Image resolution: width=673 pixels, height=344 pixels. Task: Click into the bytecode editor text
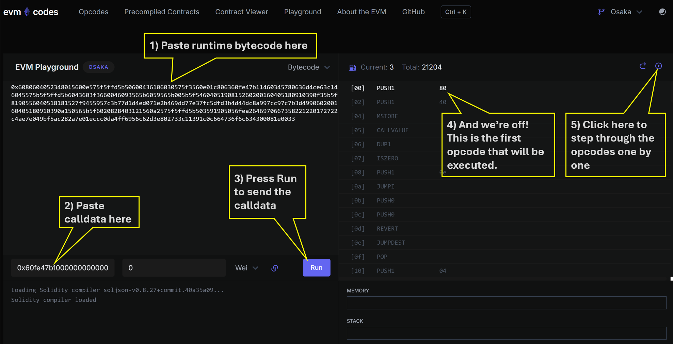pyautogui.click(x=174, y=103)
